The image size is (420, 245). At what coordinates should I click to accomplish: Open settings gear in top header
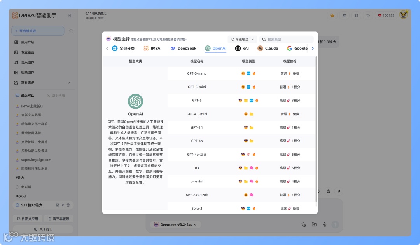356,16
